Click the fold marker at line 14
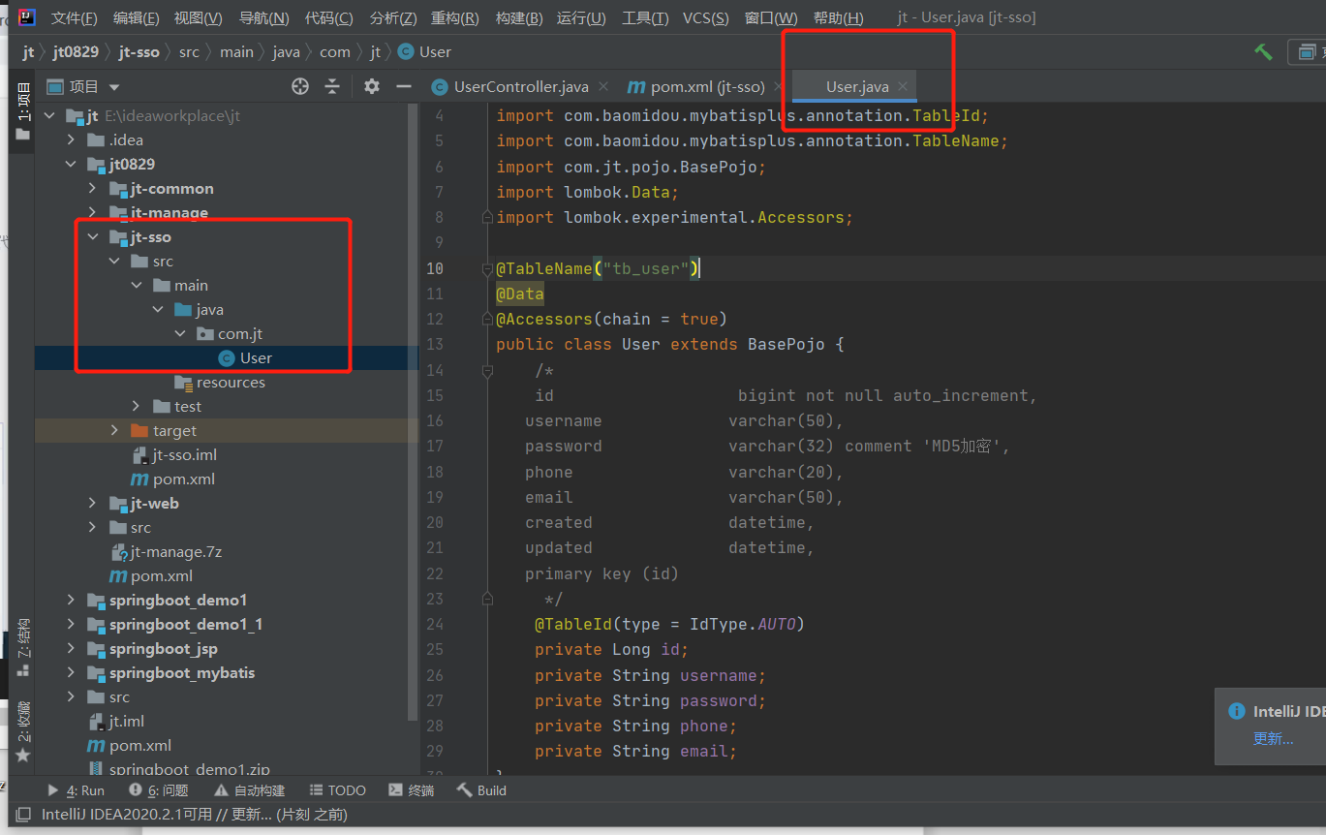The image size is (1326, 835). click(x=488, y=370)
